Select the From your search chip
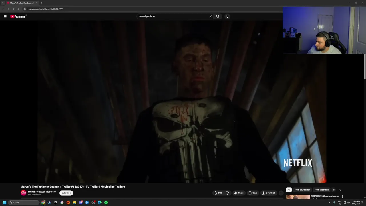The image size is (366, 206). point(302,190)
